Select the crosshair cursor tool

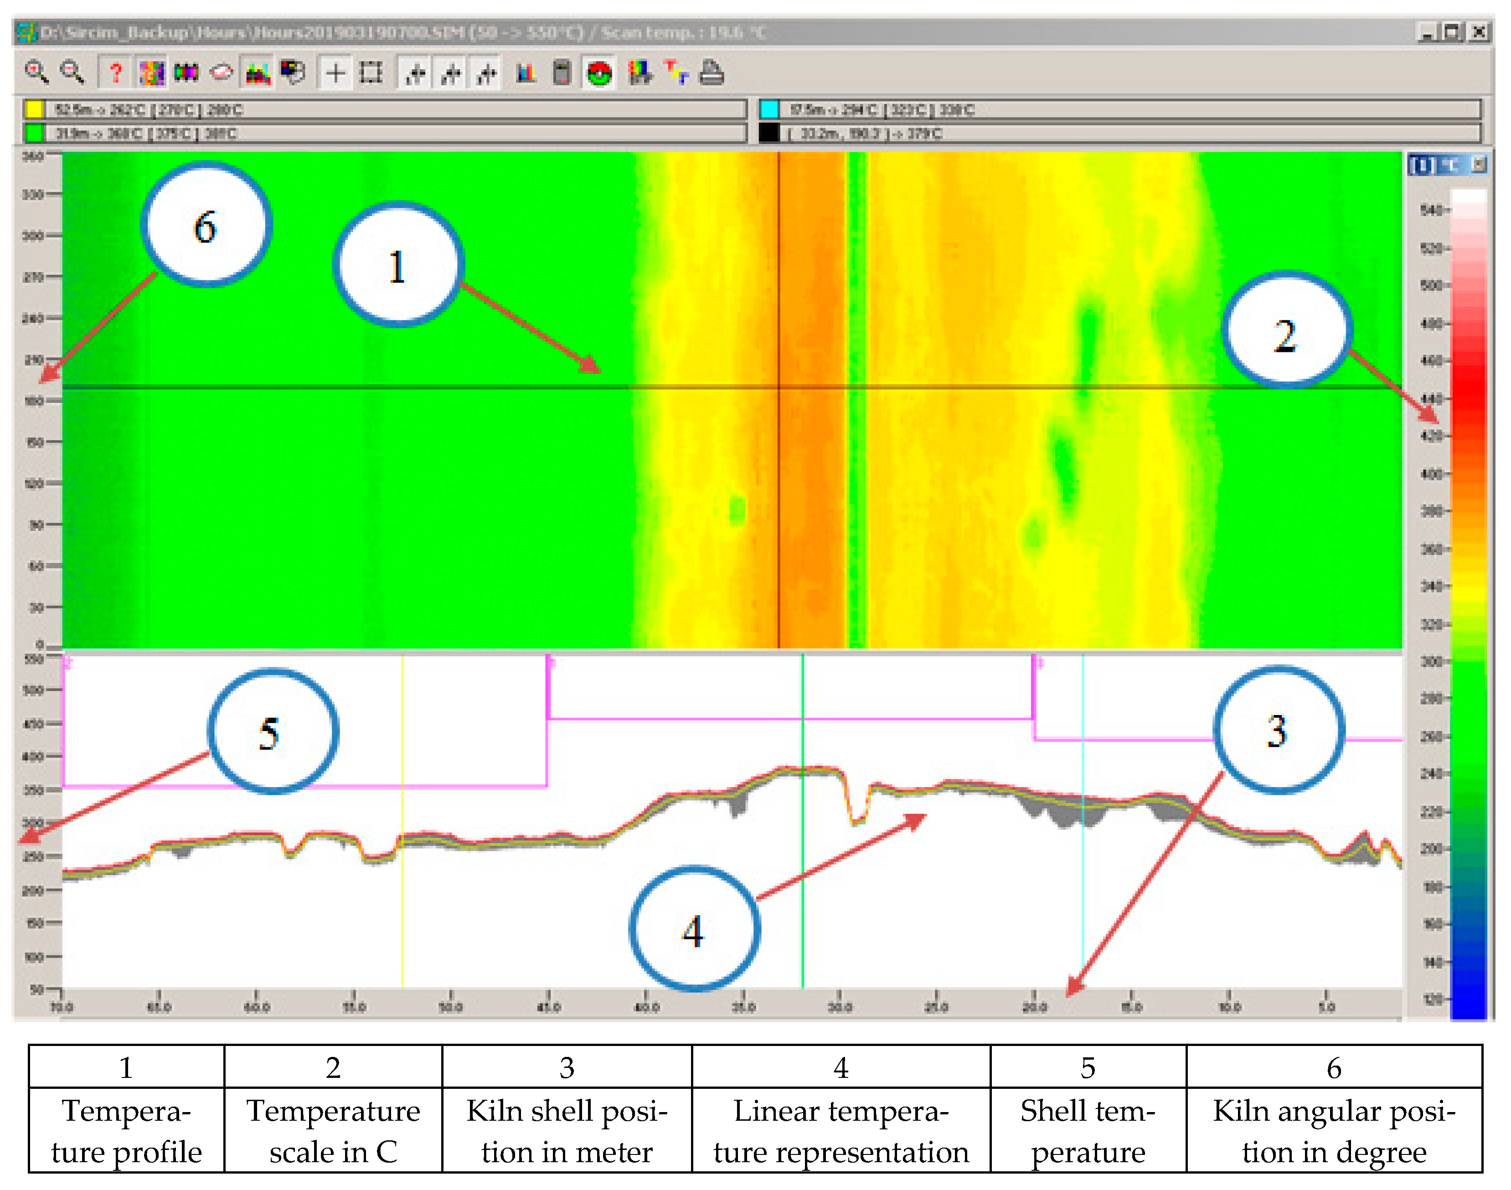[335, 72]
